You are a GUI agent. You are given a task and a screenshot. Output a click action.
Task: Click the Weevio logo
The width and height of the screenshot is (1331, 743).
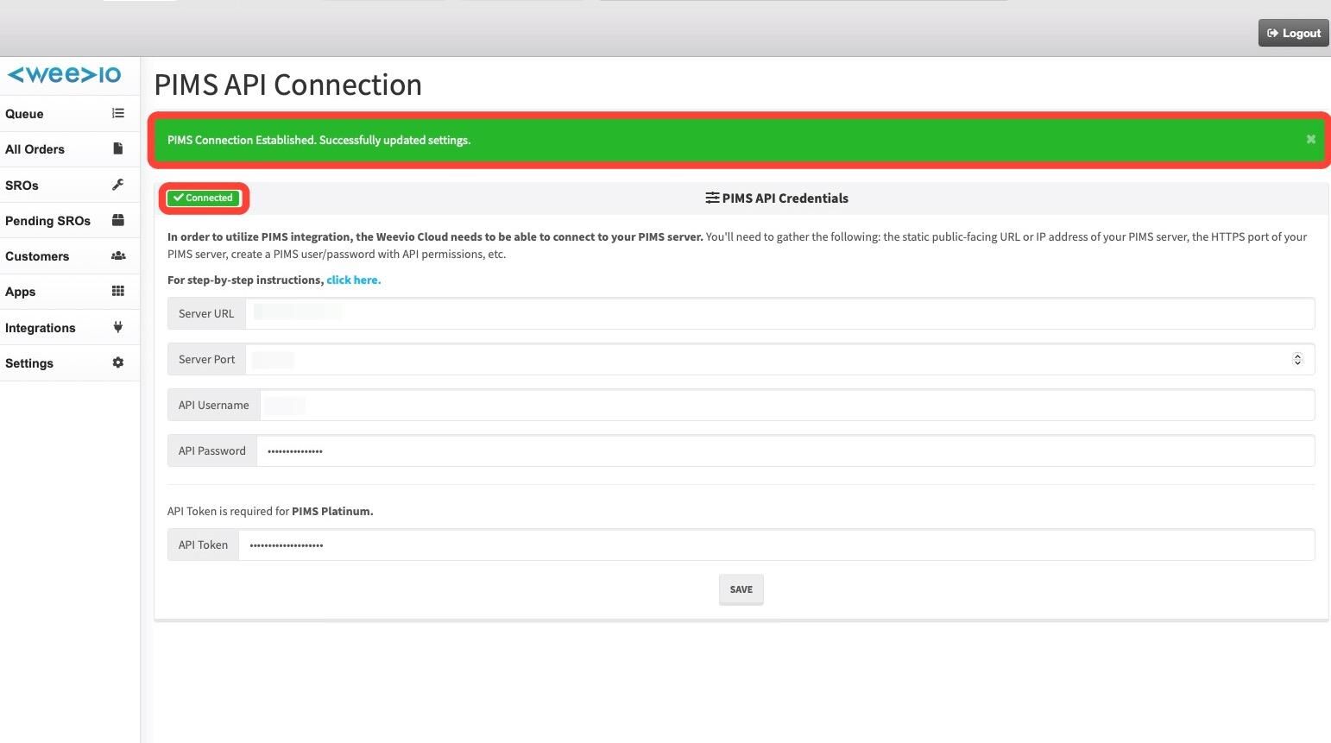click(x=64, y=75)
